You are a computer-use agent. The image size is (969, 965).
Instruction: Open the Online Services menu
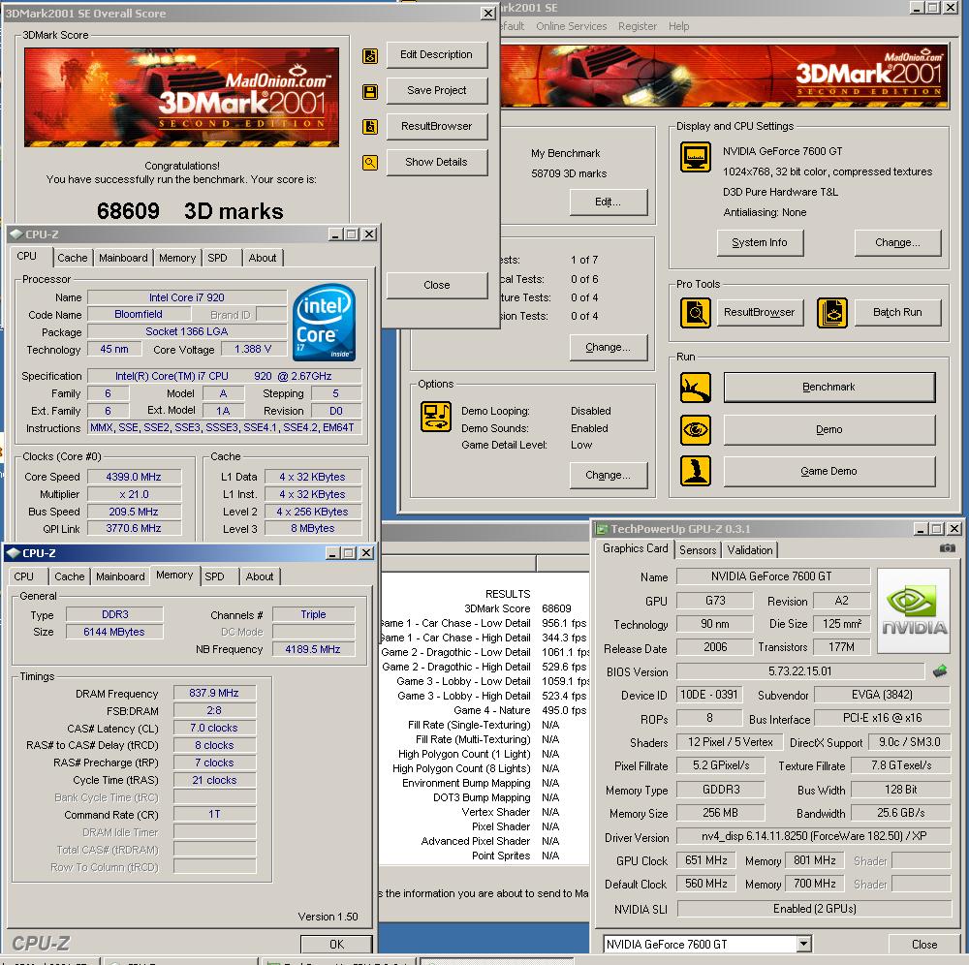[571, 26]
